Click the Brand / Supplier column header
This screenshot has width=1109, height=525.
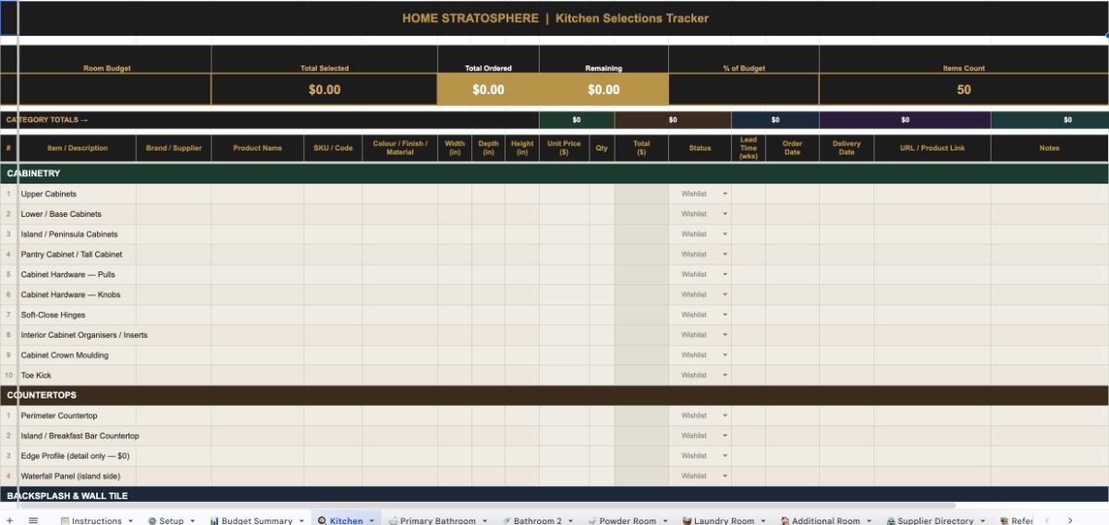tap(174, 148)
